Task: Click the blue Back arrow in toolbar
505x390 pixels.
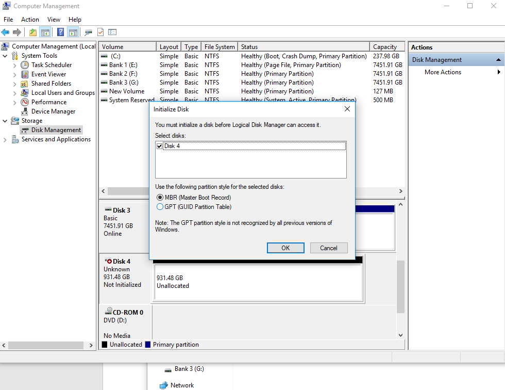Action: (6, 32)
